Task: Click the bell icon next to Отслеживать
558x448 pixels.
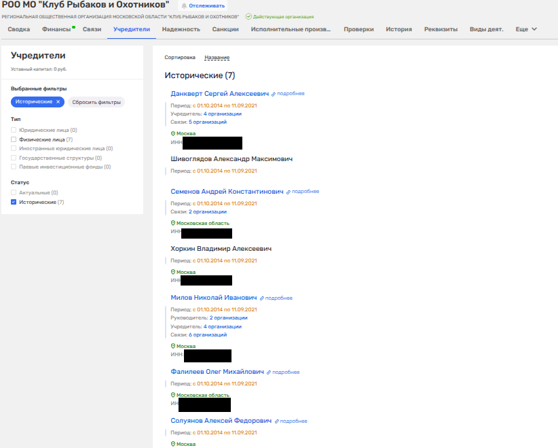Action: pos(183,5)
